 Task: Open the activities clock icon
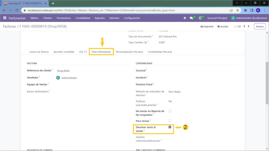[x=200, y=18]
